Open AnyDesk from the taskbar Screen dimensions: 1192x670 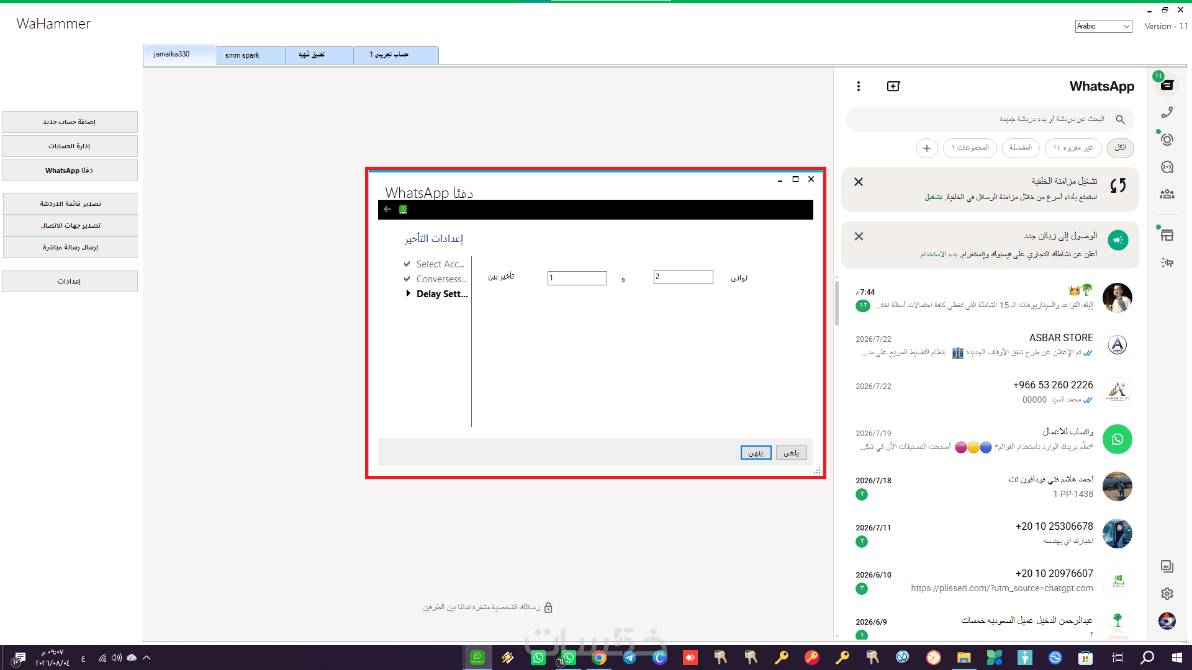[x=690, y=658]
